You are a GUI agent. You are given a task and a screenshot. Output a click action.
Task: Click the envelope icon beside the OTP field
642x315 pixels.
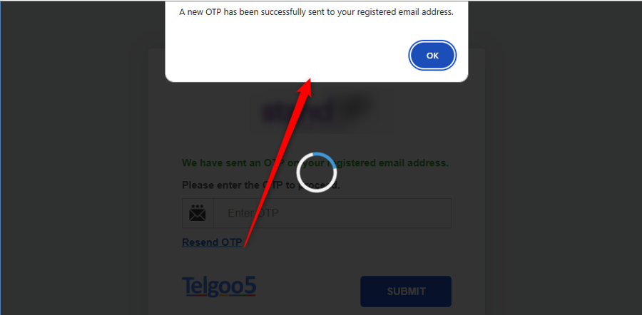point(198,213)
